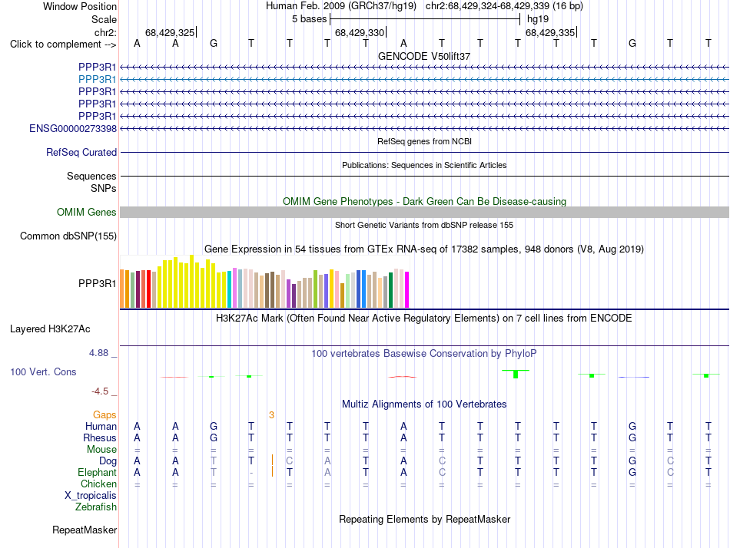Select the Elephant alignment row label
Image resolution: width=730 pixels, height=548 pixels.
pyautogui.click(x=97, y=473)
